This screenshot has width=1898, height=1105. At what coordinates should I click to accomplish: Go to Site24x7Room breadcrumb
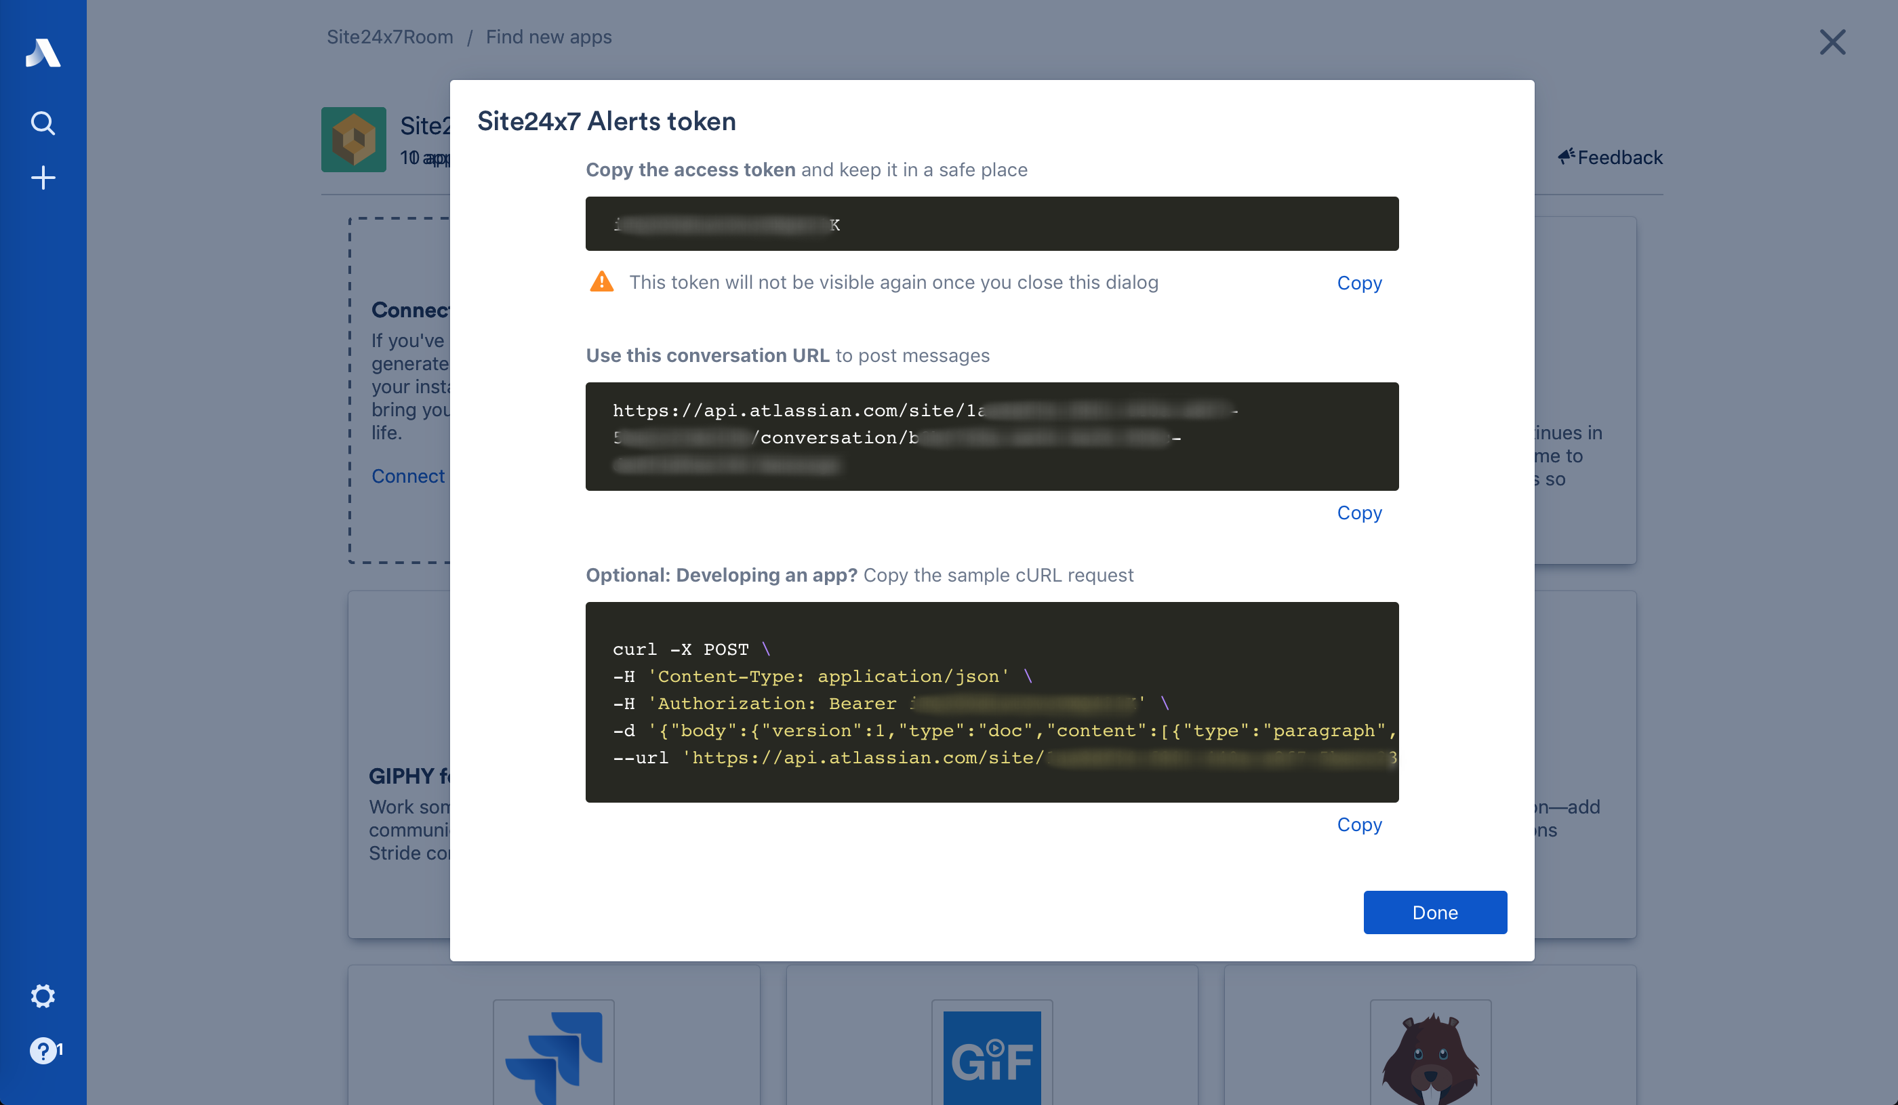[x=390, y=37]
